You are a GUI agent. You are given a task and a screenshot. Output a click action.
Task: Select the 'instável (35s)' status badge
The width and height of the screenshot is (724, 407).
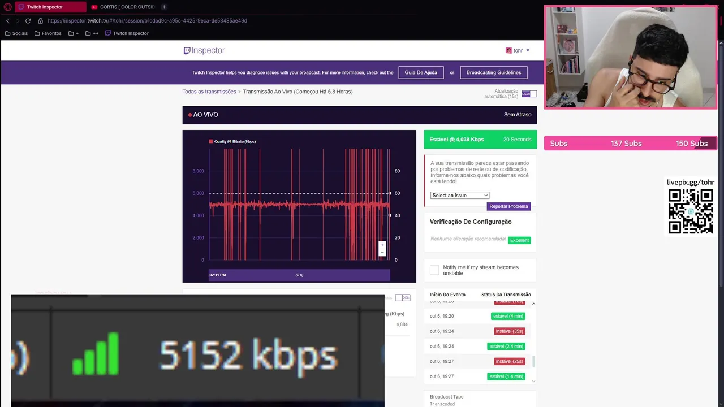(x=510, y=331)
